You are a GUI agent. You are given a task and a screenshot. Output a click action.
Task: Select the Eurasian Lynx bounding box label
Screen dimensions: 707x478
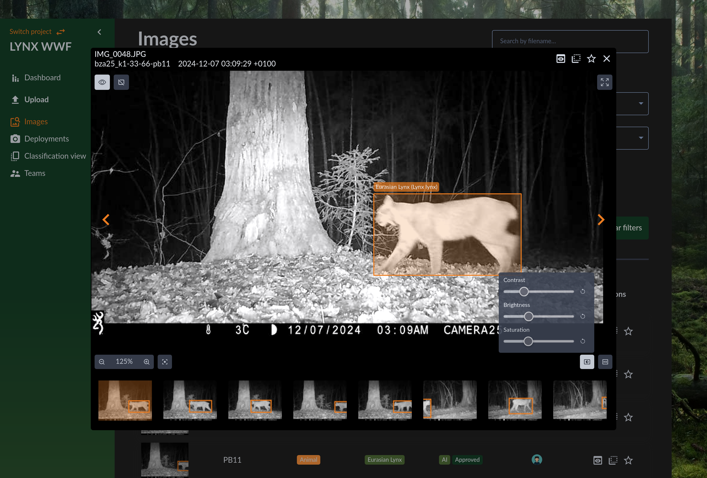[406, 187]
